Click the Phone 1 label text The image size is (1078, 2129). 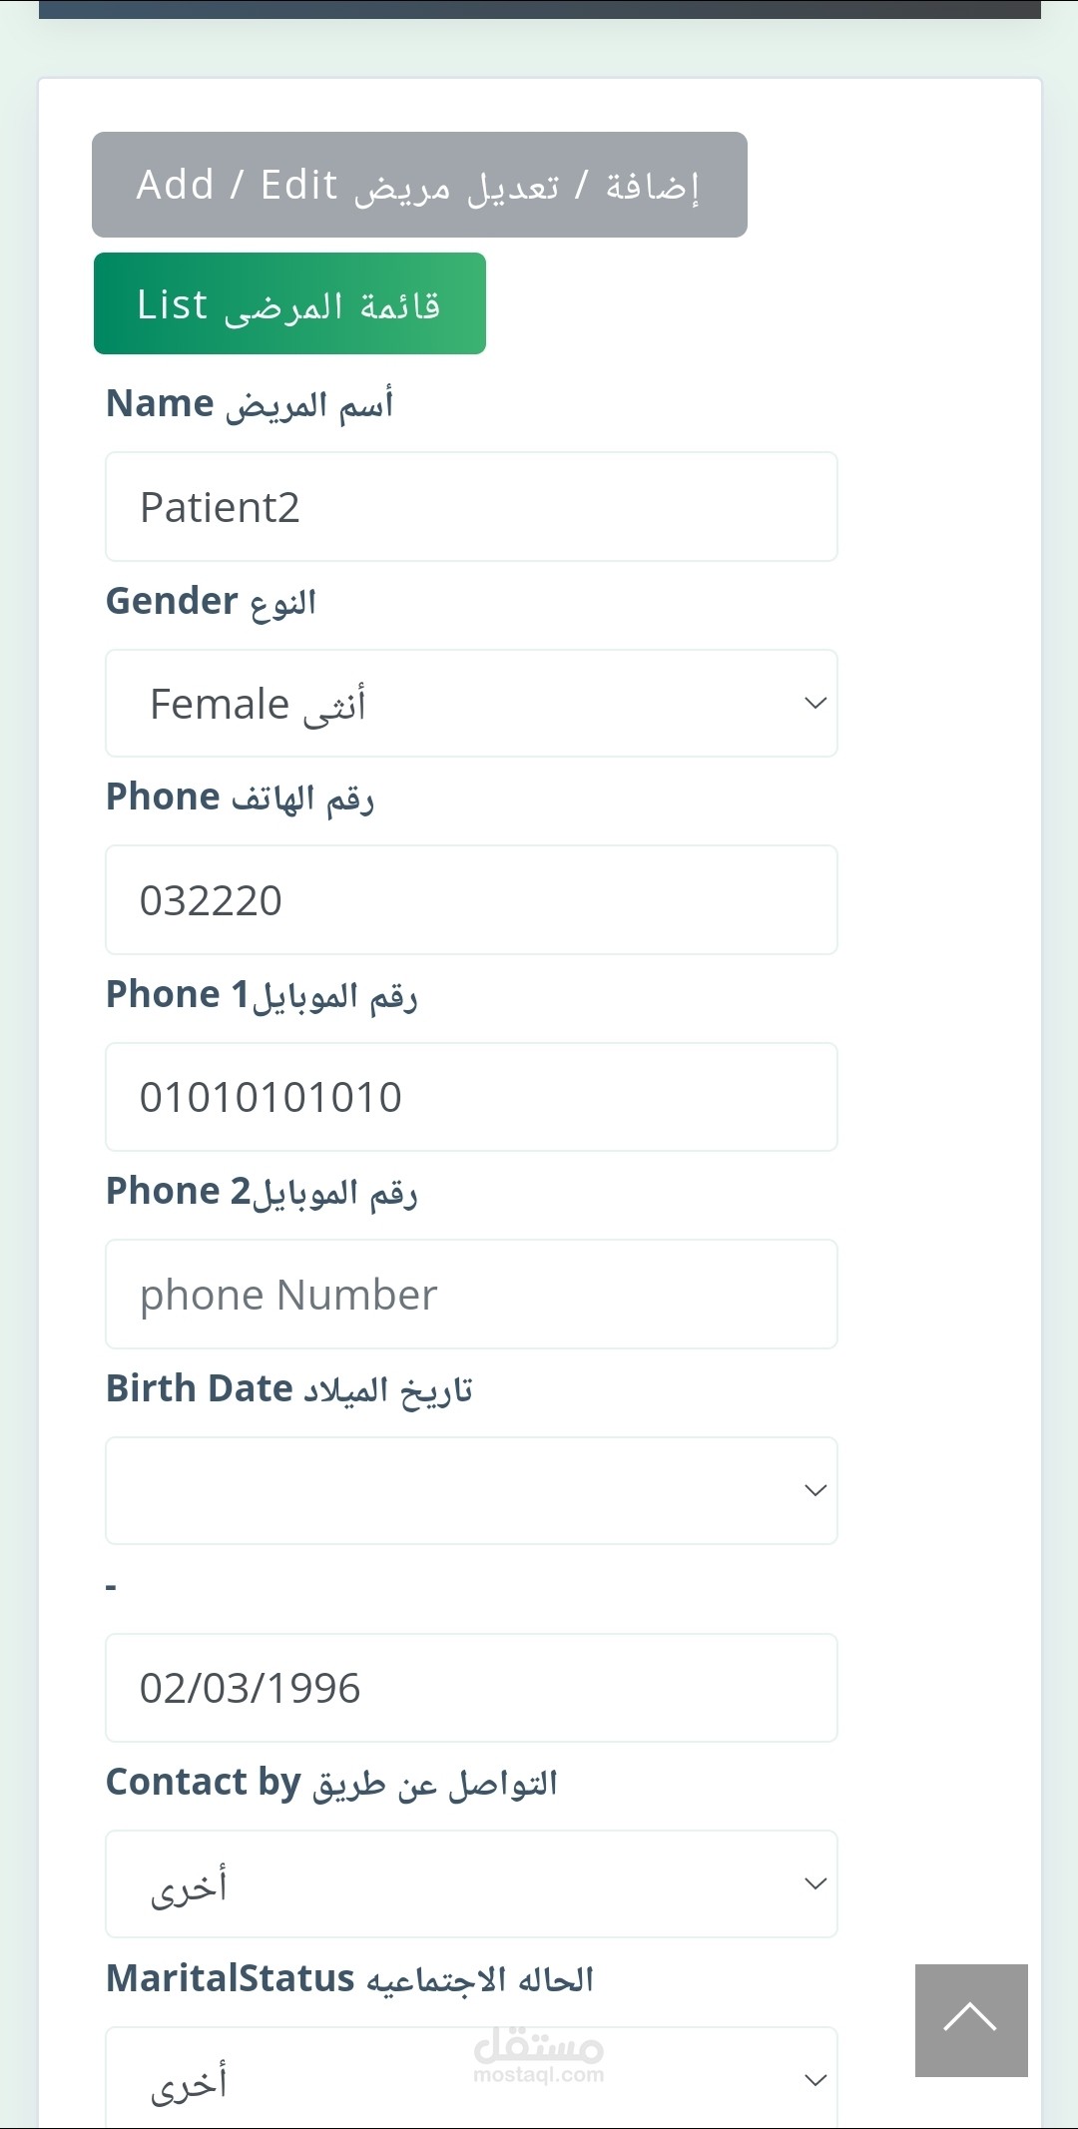coord(262,995)
